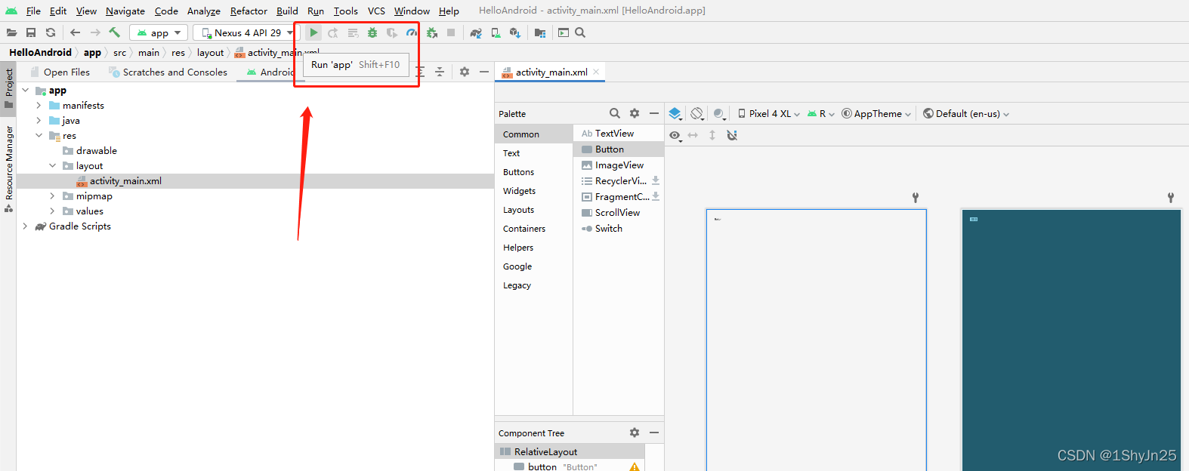1189x471 pixels.
Task: Click the green Debug bug icon
Action: 372,32
